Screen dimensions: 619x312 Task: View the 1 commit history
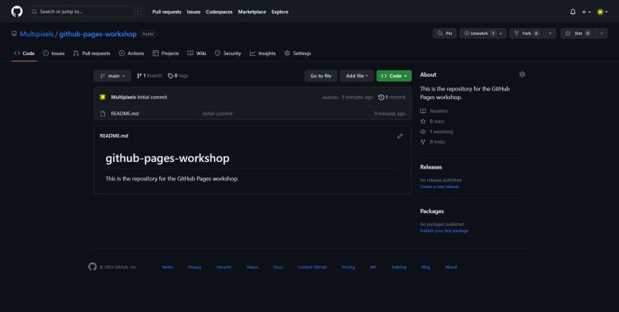coord(392,97)
